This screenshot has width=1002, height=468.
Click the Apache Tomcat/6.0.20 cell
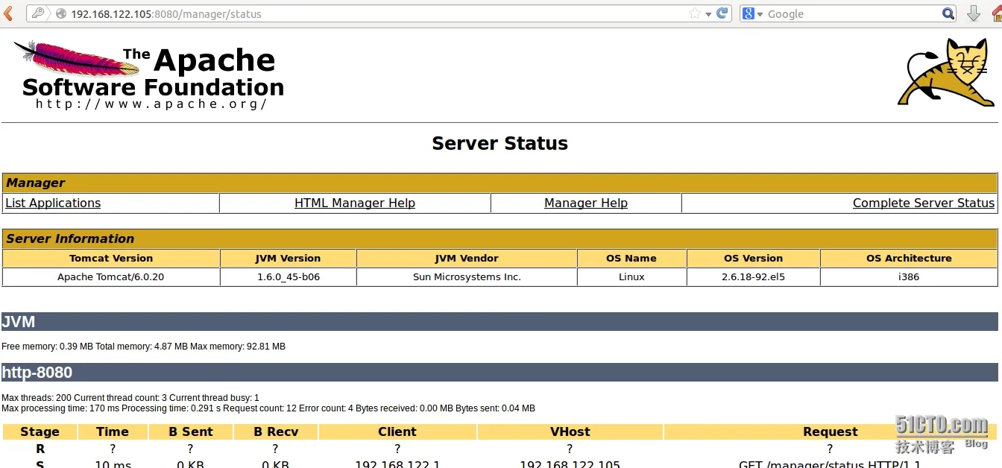111,276
